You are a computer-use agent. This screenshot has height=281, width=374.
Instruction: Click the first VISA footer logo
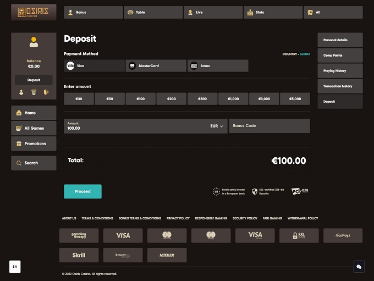(x=123, y=235)
